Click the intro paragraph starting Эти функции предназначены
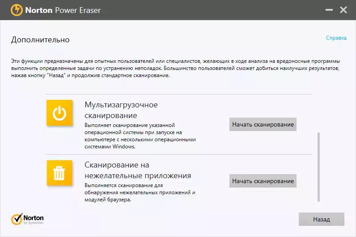This screenshot has height=237, width=356. [x=175, y=68]
